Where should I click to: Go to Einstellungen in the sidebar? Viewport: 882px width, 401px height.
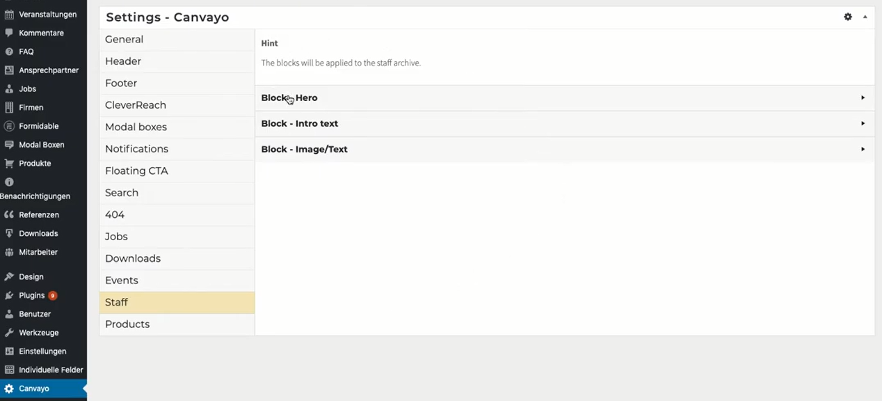pos(42,352)
